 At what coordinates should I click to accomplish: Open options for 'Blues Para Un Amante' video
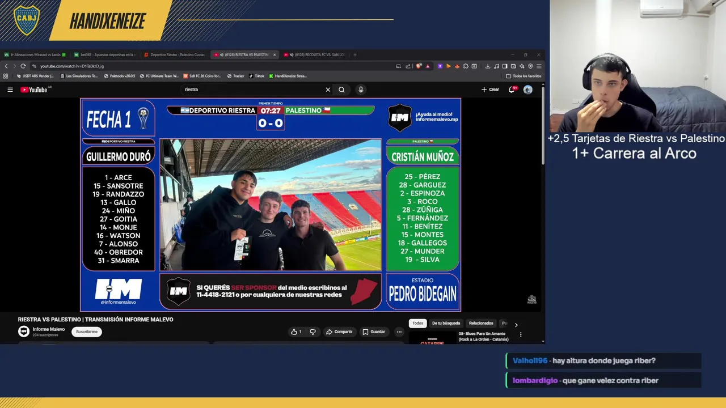pos(521,334)
